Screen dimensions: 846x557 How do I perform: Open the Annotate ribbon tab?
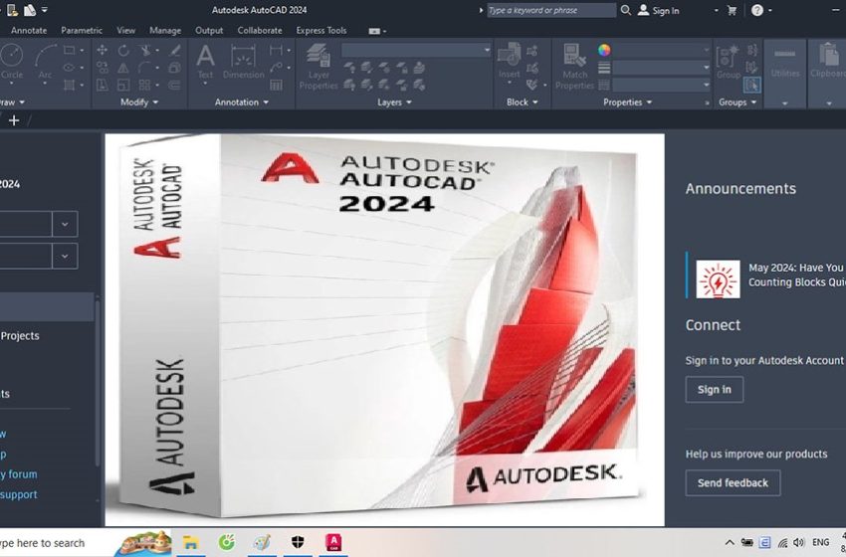click(x=29, y=30)
